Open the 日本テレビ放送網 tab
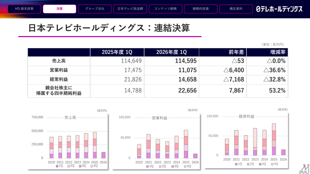 pos(130,9)
